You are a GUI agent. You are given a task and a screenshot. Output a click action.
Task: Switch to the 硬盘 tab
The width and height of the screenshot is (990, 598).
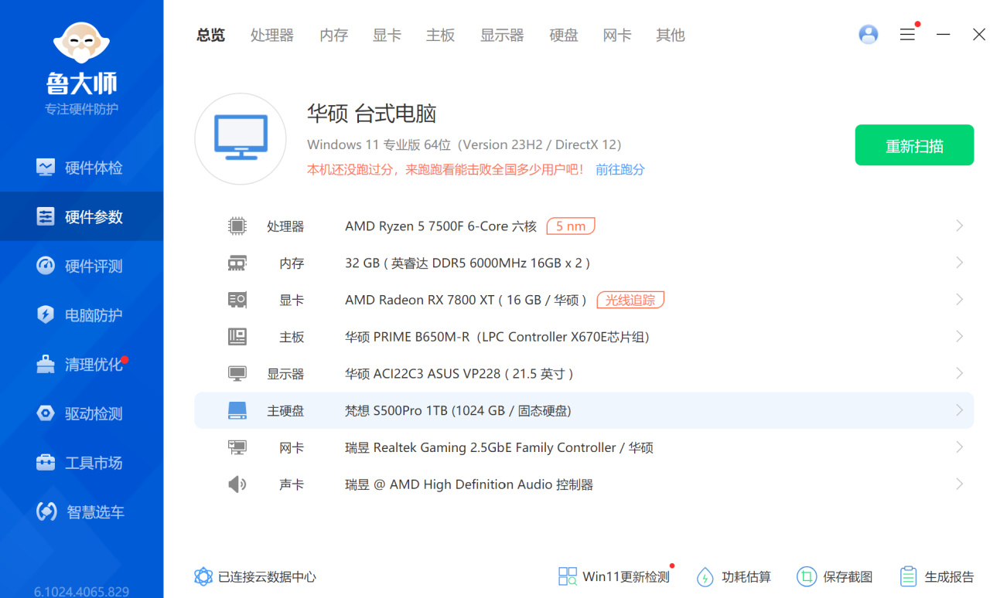click(x=564, y=35)
